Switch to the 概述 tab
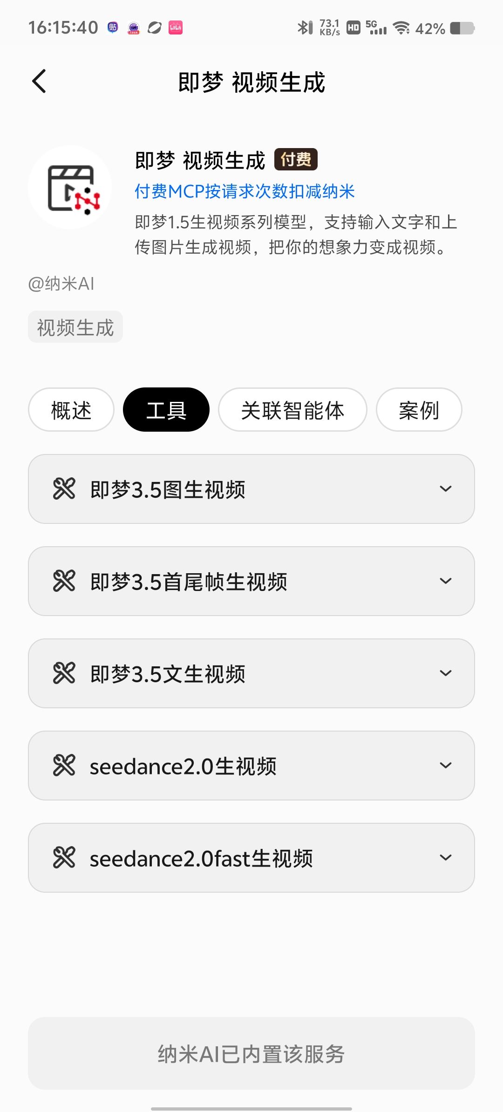 tap(71, 410)
